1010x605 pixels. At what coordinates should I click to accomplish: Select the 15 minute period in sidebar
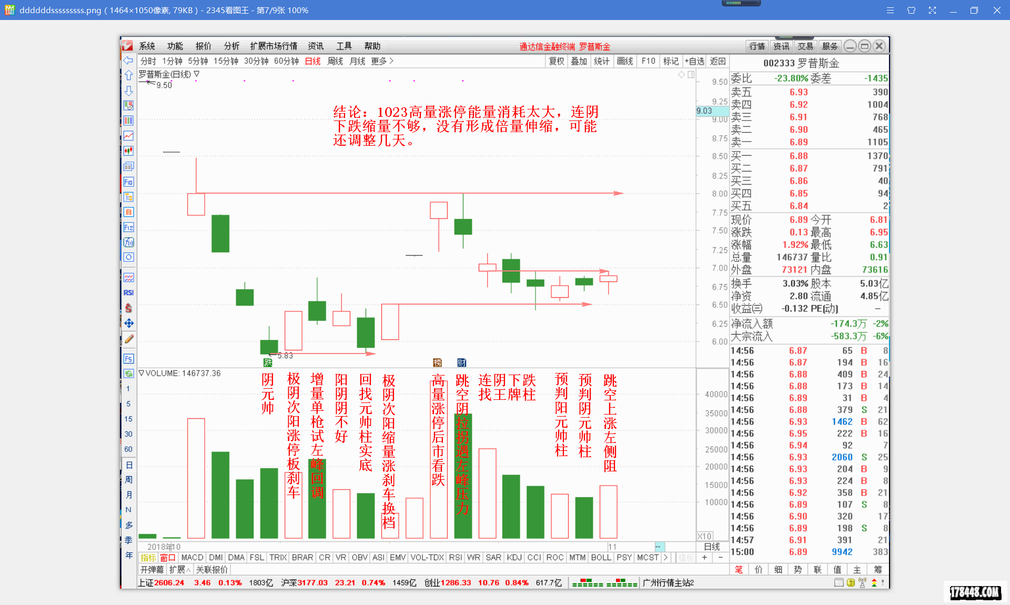128,419
